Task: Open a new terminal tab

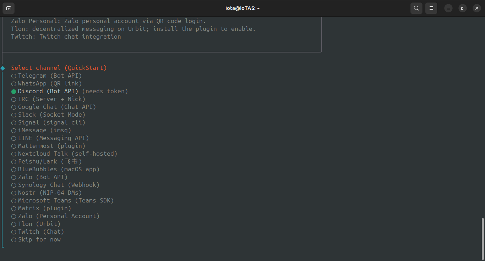Action: click(x=8, y=8)
